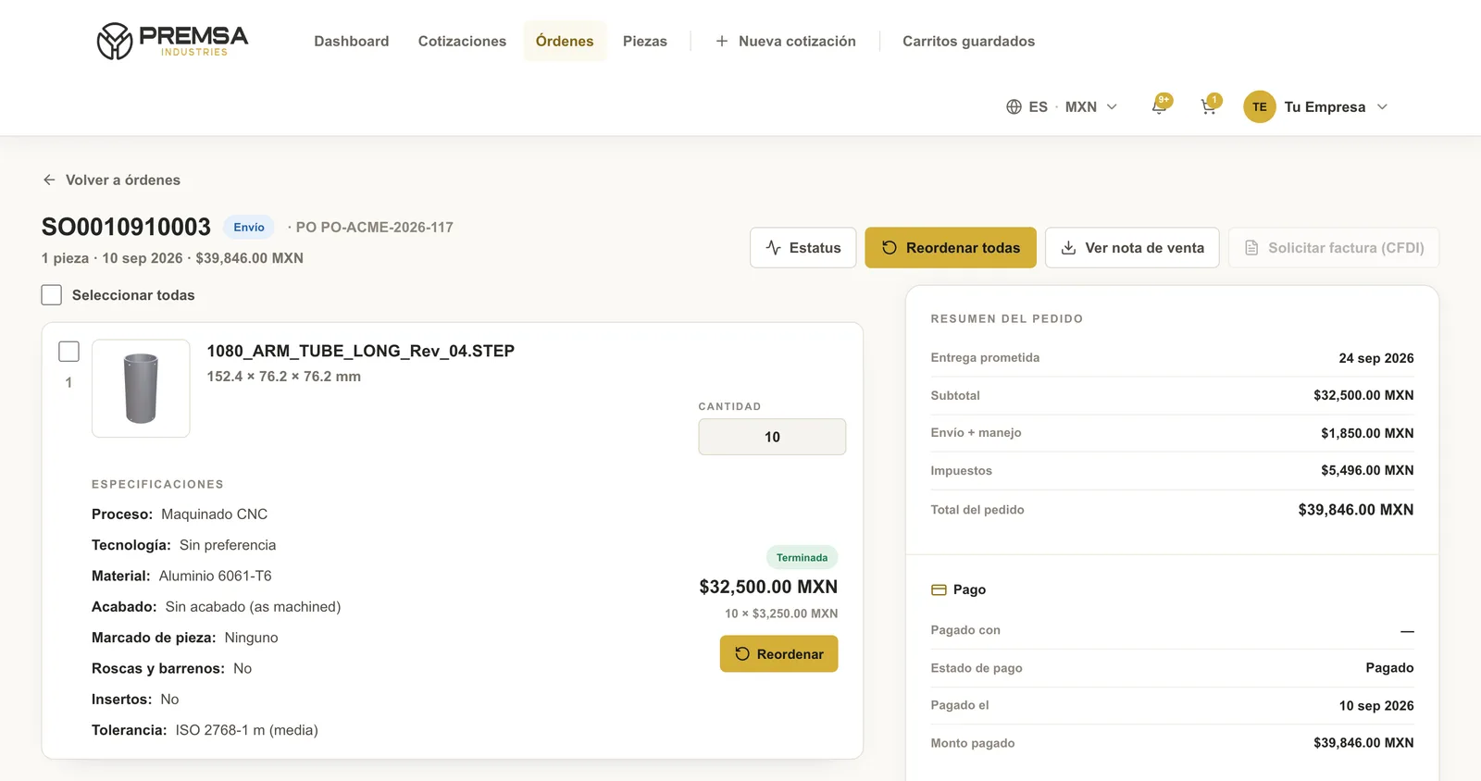Click the Estatus button
The width and height of the screenshot is (1481, 781).
(803, 248)
